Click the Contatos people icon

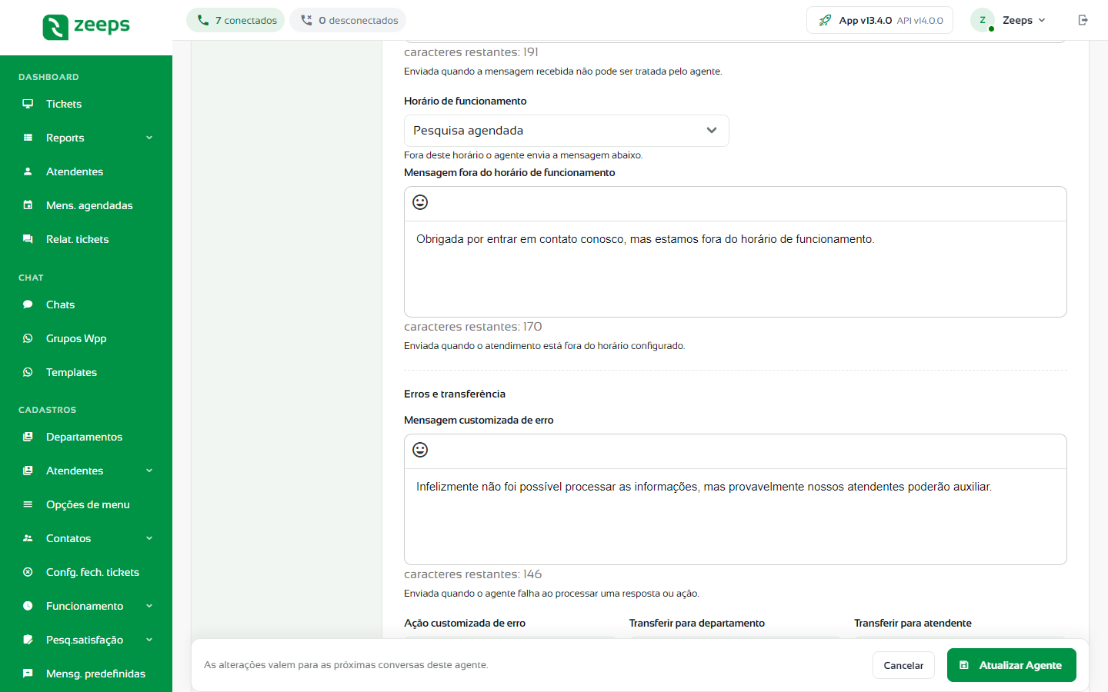pyautogui.click(x=28, y=538)
